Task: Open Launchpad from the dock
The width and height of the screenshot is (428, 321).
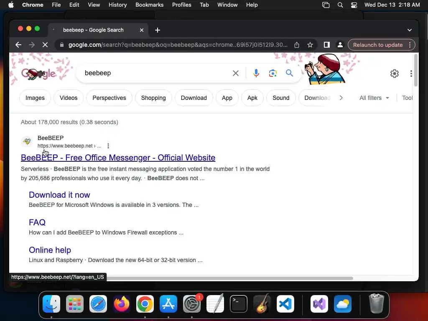Action: point(75,304)
